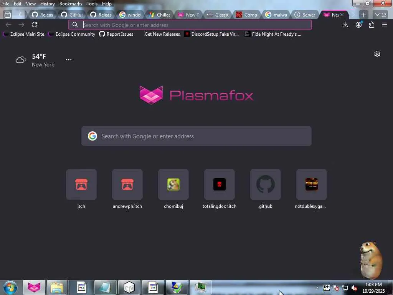Viewport: 393px width, 295px height.
Task: Switch to the ClassiC tab
Action: click(218, 15)
